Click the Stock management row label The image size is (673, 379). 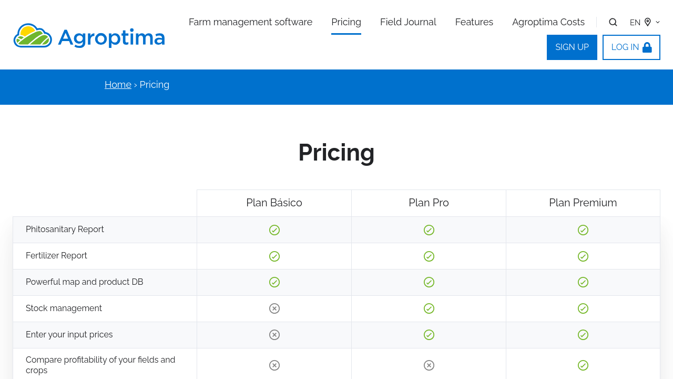(64, 308)
